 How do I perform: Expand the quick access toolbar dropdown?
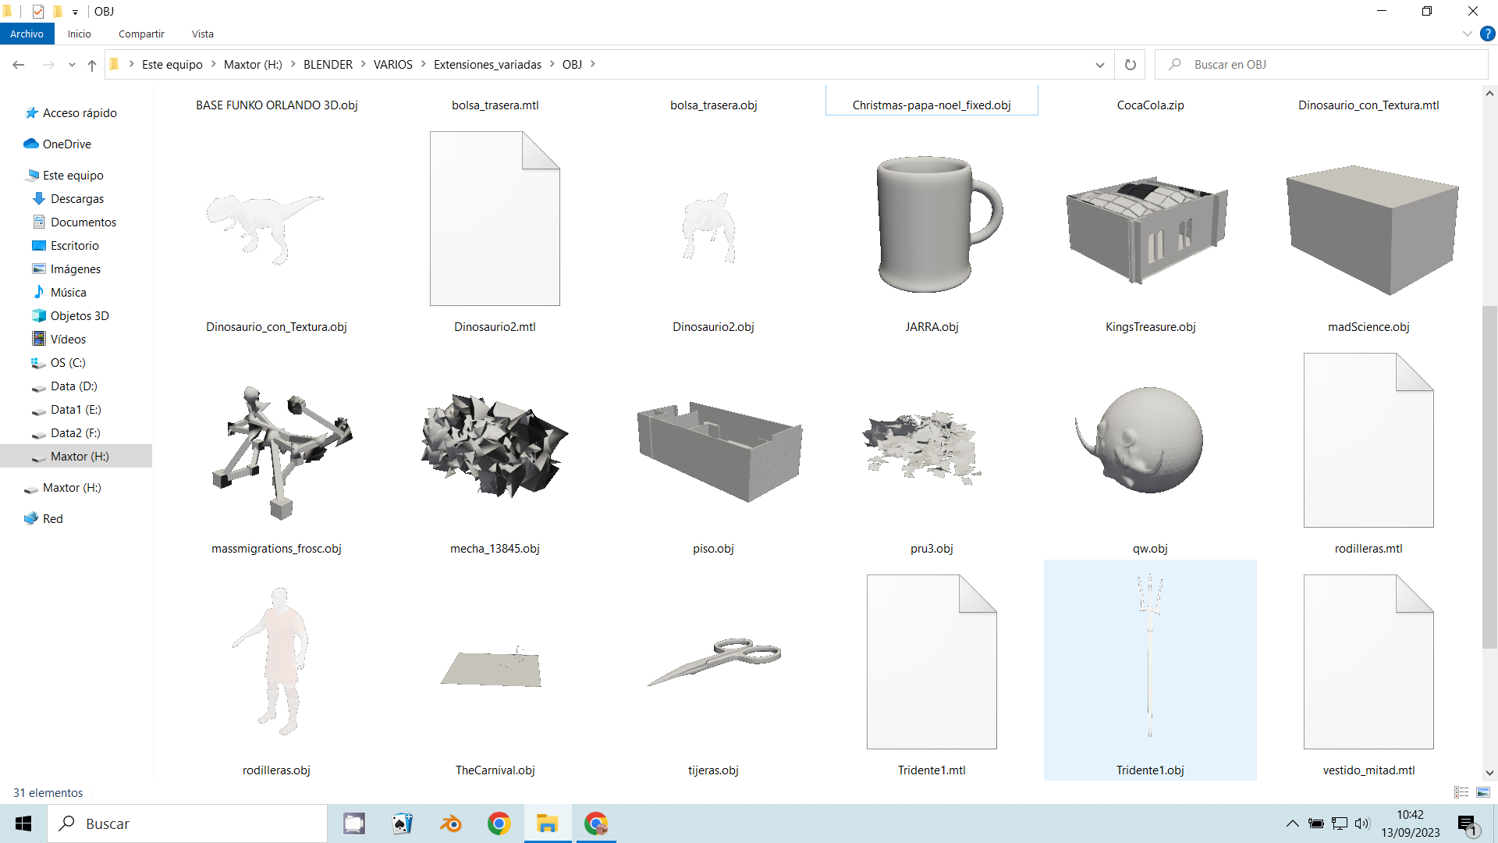tap(75, 12)
